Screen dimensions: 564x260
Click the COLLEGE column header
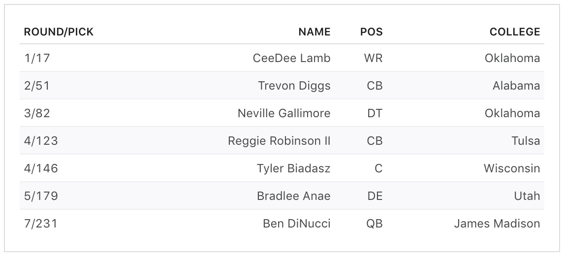[514, 32]
